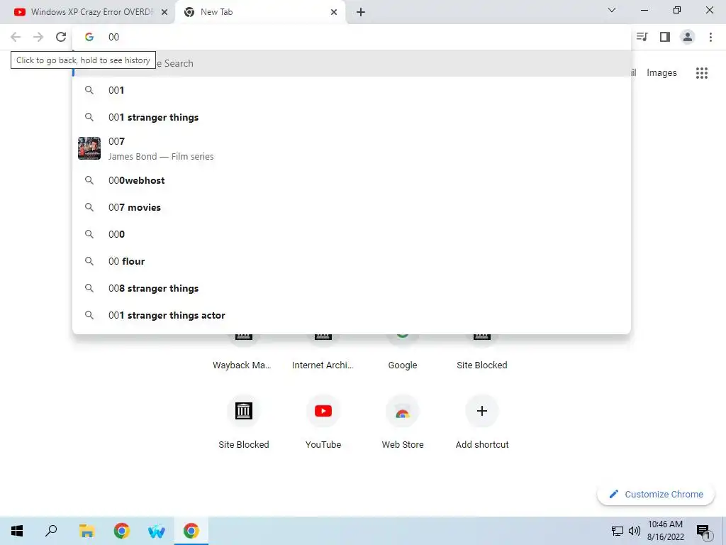Open network status tray icon
Screen dimensions: 726x545
pyautogui.click(x=618, y=531)
